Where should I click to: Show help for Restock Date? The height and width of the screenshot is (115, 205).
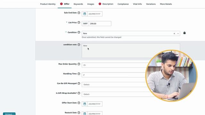click(x=79, y=113)
